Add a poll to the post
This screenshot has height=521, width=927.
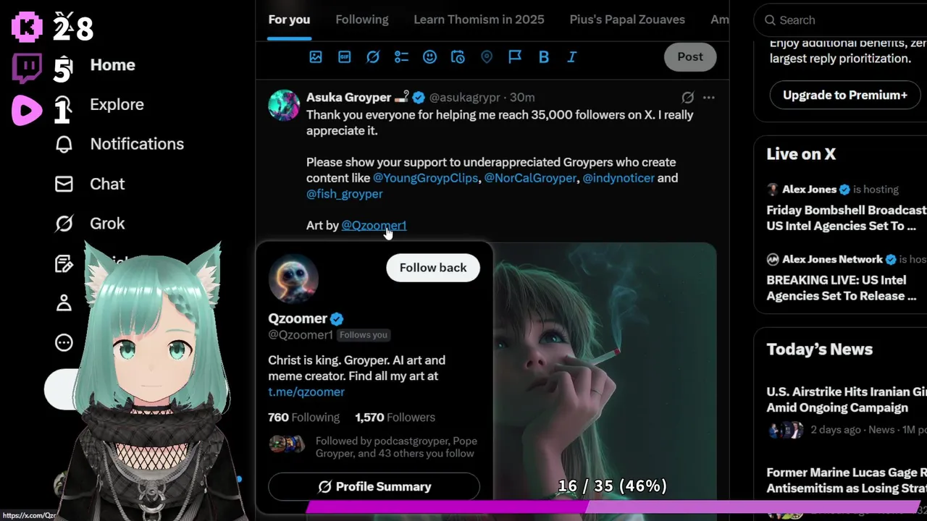coord(401,56)
